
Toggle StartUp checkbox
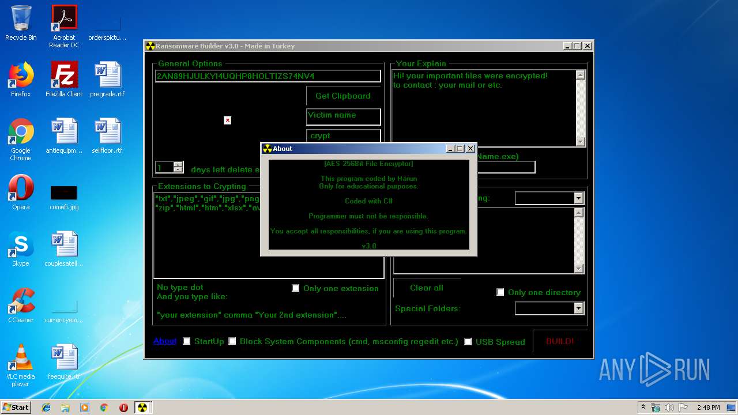tap(187, 341)
